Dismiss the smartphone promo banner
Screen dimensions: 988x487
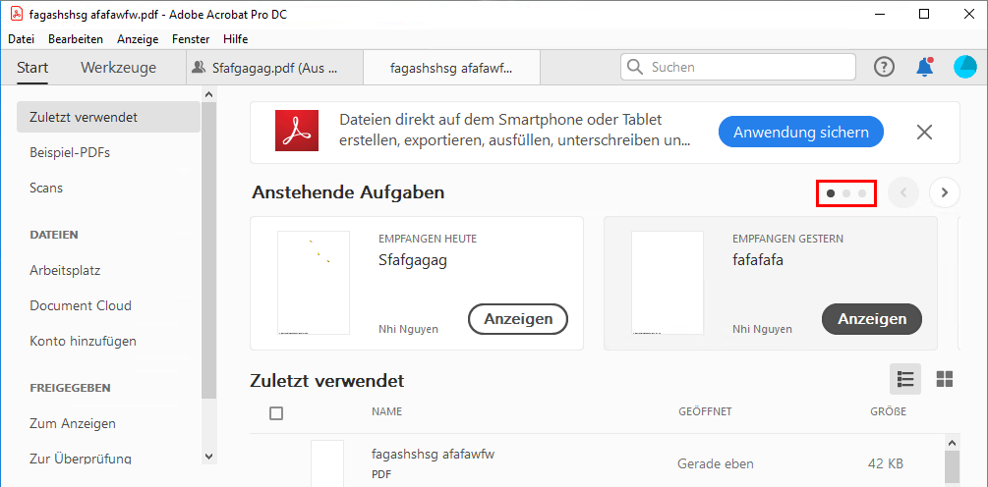[924, 133]
